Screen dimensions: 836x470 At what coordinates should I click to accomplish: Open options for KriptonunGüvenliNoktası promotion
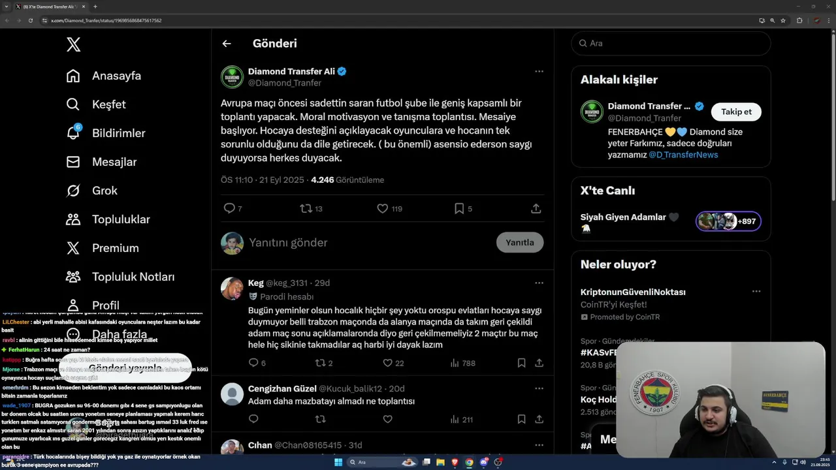click(756, 292)
